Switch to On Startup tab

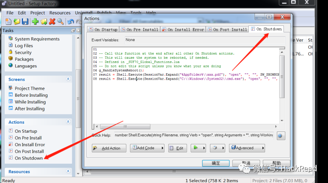coord(103,29)
